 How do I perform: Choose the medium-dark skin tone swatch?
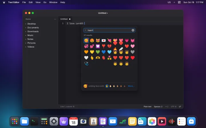click(121, 86)
